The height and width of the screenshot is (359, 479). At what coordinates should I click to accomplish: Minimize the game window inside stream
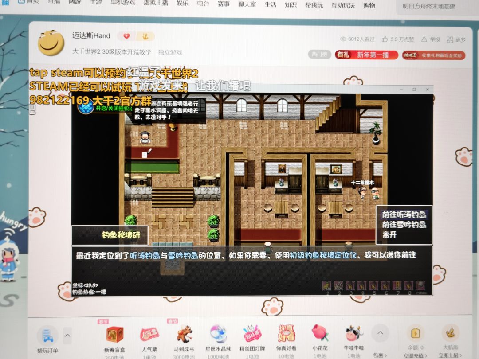click(401, 89)
